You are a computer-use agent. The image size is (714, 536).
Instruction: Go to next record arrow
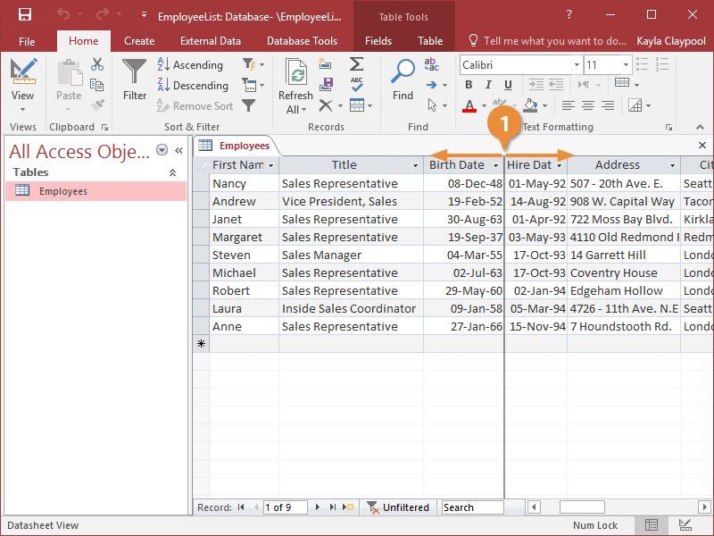(x=318, y=507)
